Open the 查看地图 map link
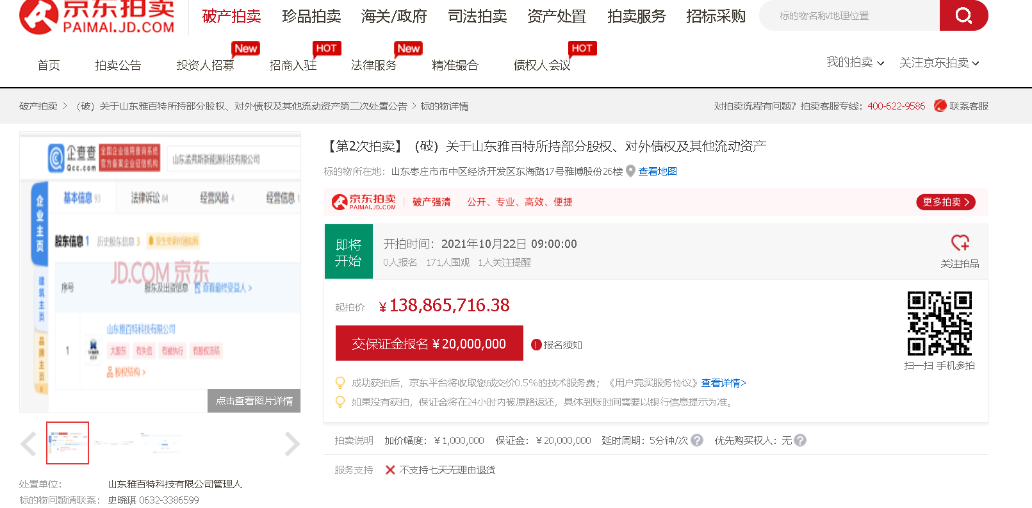Viewport: 1032px width, 508px height. coord(657,171)
